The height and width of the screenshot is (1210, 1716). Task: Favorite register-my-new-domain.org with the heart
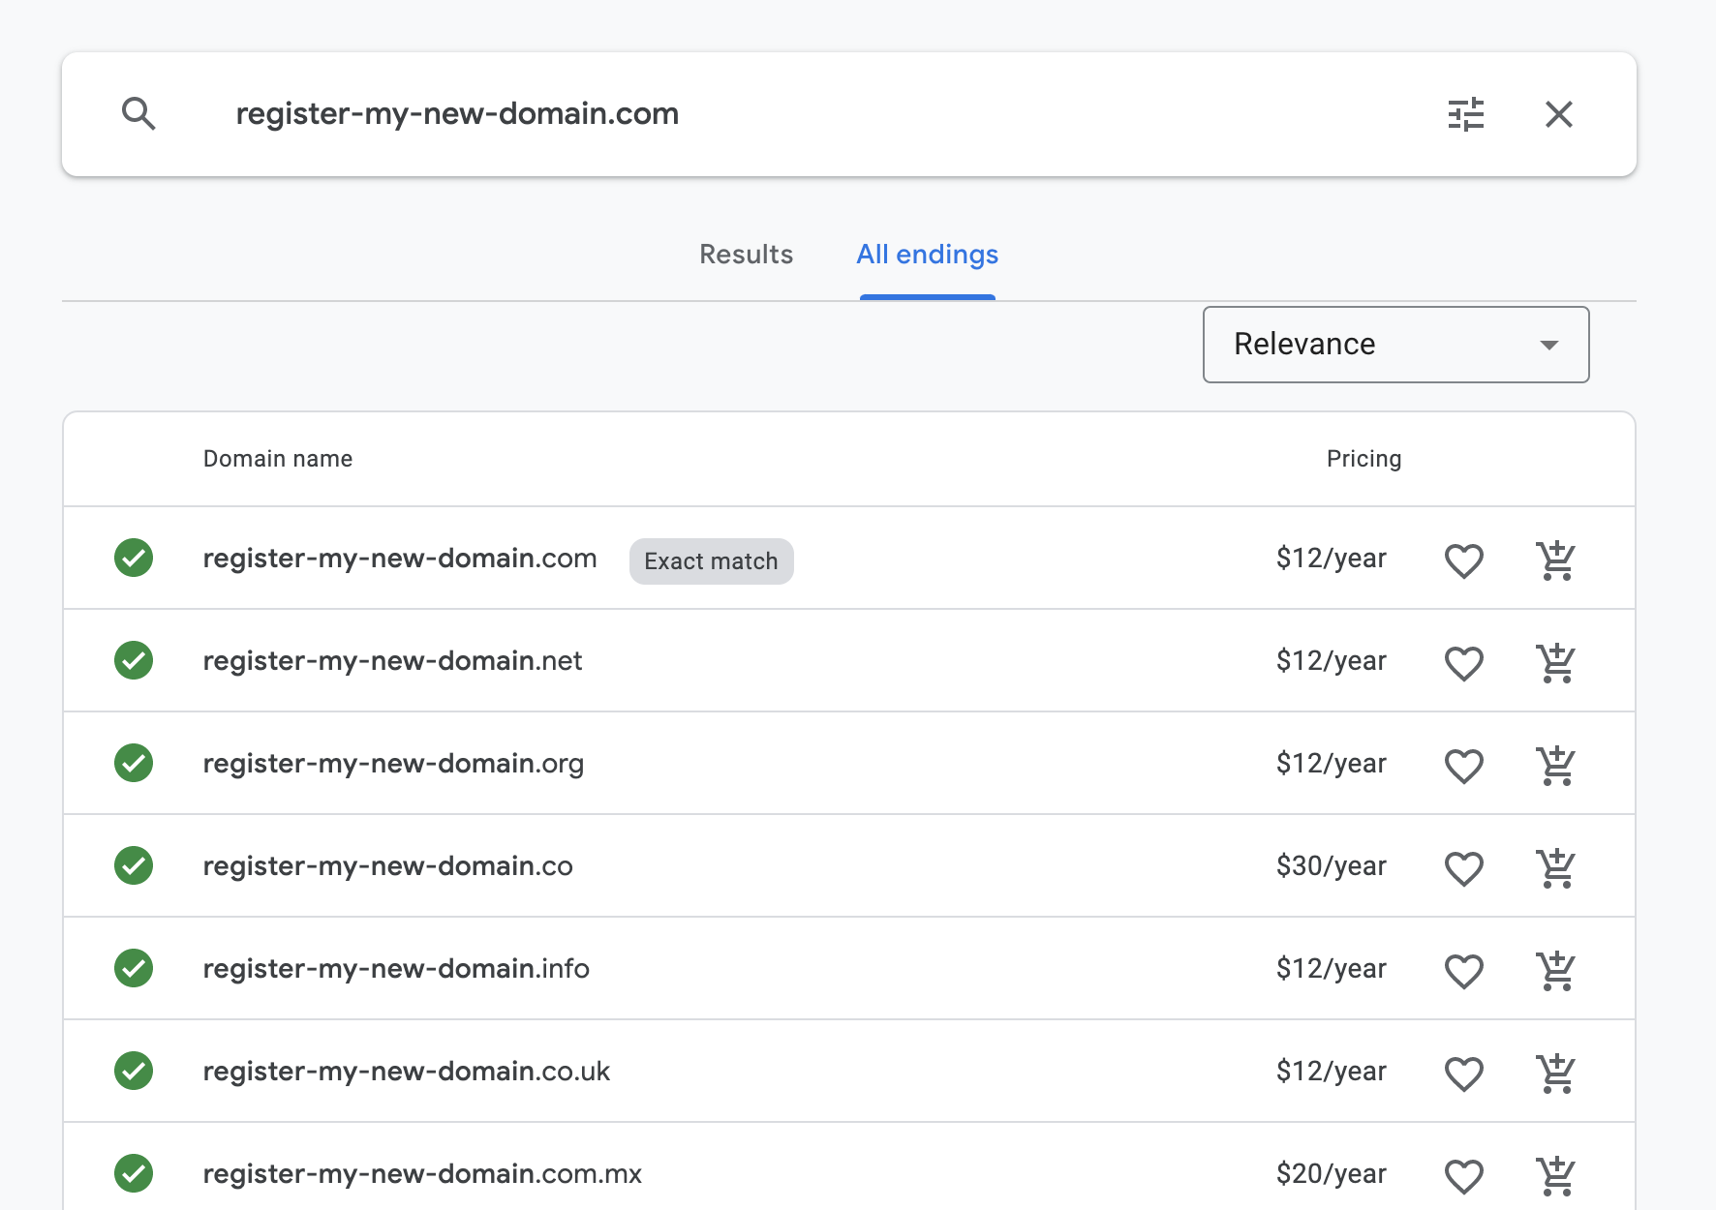tap(1463, 765)
